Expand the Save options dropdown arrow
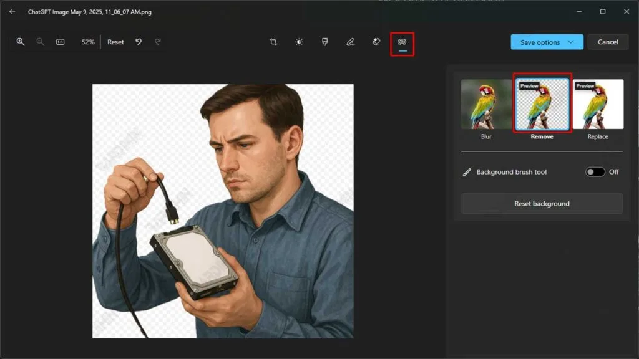Screen dimensions: 639x359 click(571, 42)
